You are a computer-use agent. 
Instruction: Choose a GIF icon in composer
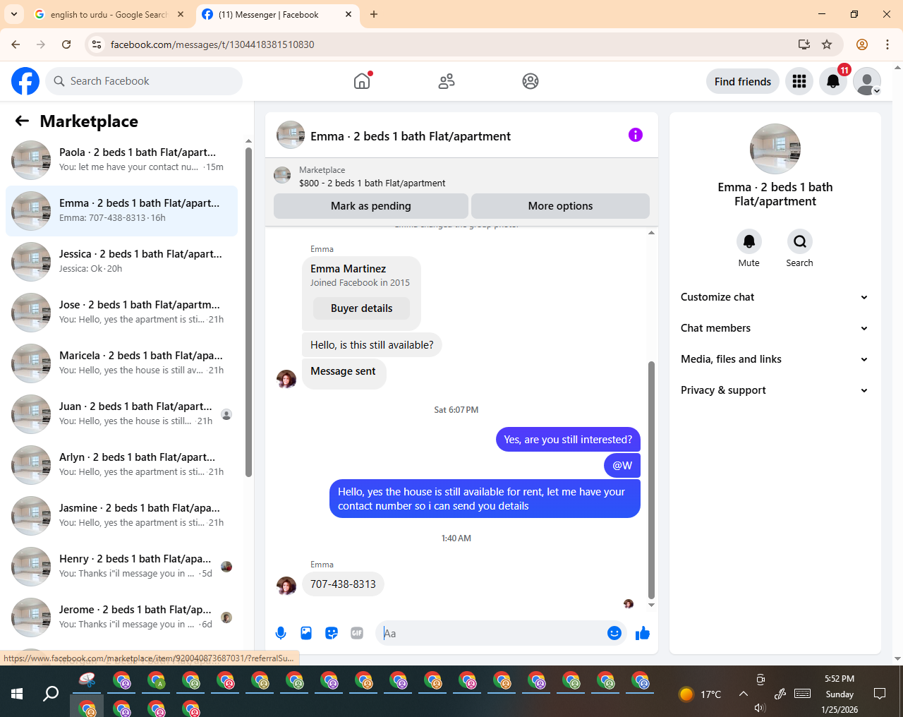pyautogui.click(x=357, y=633)
